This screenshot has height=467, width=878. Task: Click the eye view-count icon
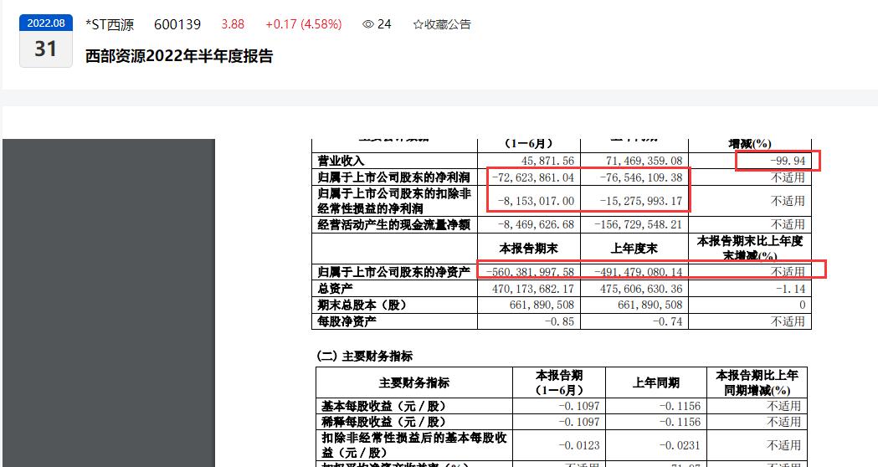pyautogui.click(x=368, y=24)
